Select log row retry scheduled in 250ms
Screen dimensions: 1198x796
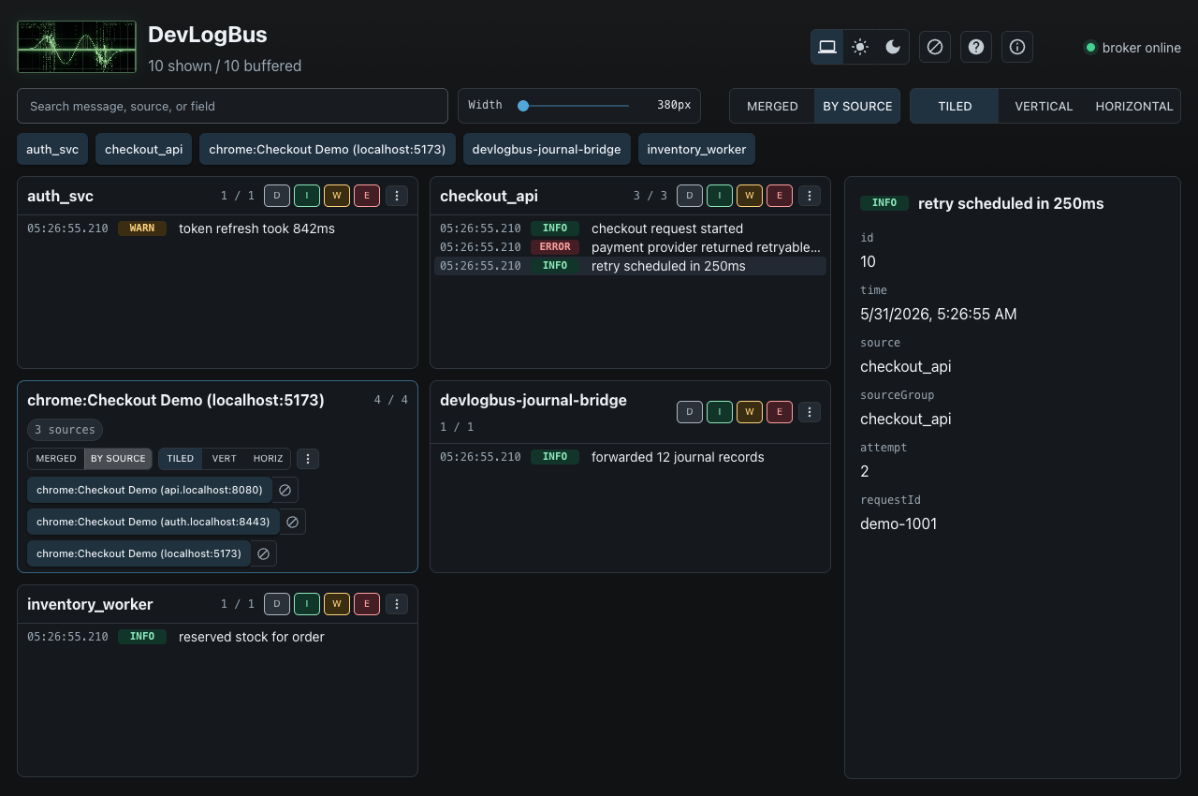630,266
